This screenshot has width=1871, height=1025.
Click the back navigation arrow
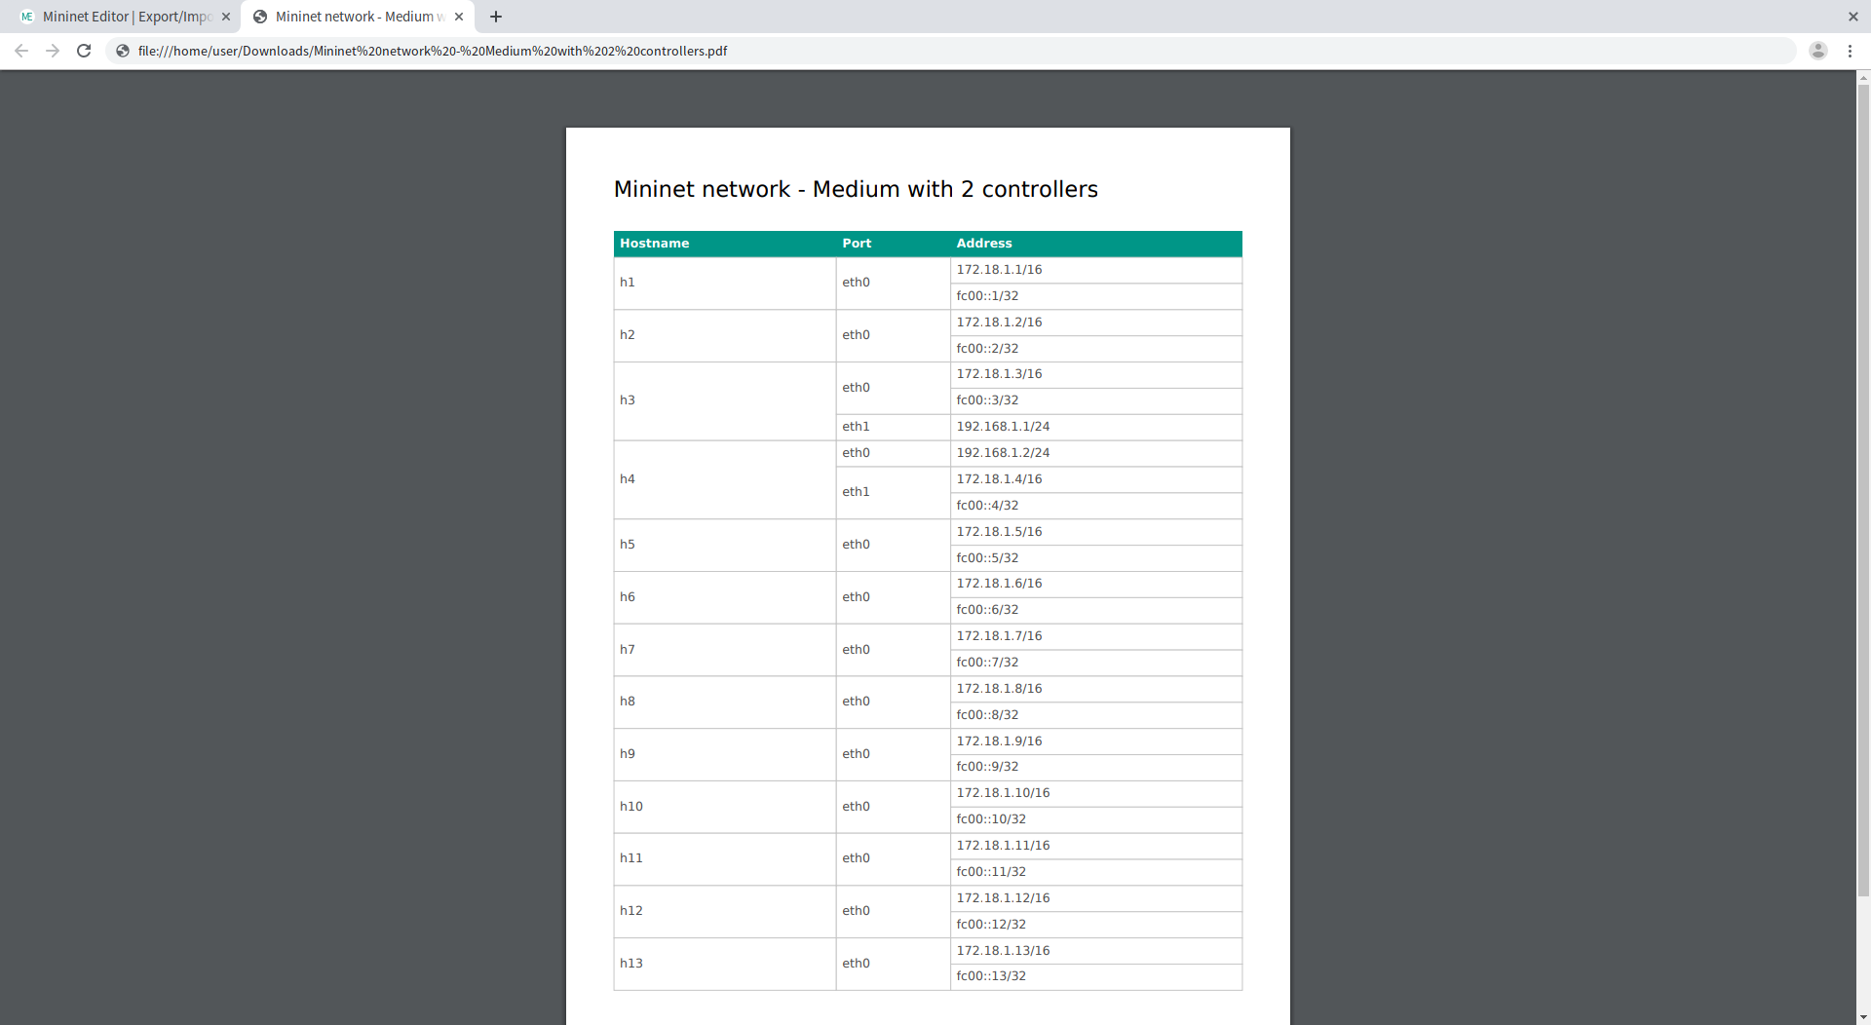pyautogui.click(x=20, y=51)
